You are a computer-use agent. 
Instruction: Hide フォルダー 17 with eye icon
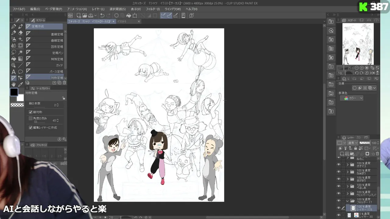pos(339,201)
